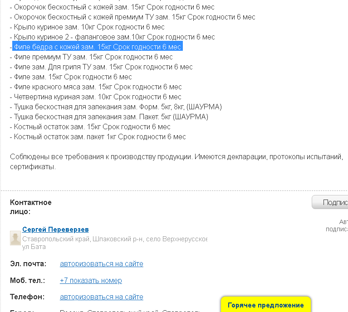This screenshot has height=312, width=348.
Task: Click the 'Крыло куриное зам. 10кг' line
Action: tap(87, 27)
